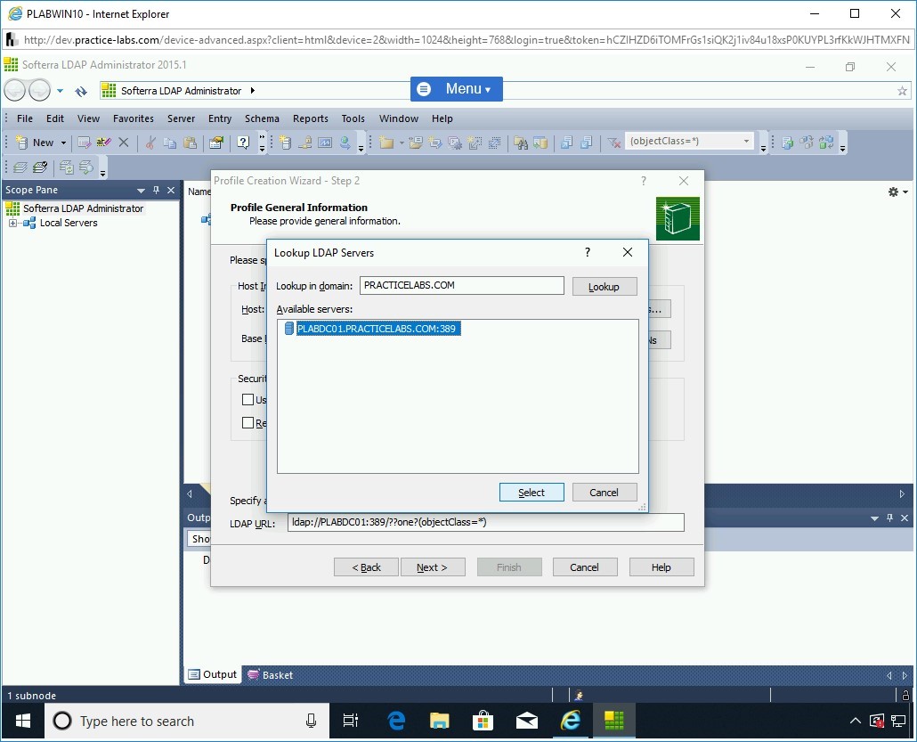Switch to the Basket tab
Image resolution: width=917 pixels, height=742 pixels.
pyautogui.click(x=270, y=675)
